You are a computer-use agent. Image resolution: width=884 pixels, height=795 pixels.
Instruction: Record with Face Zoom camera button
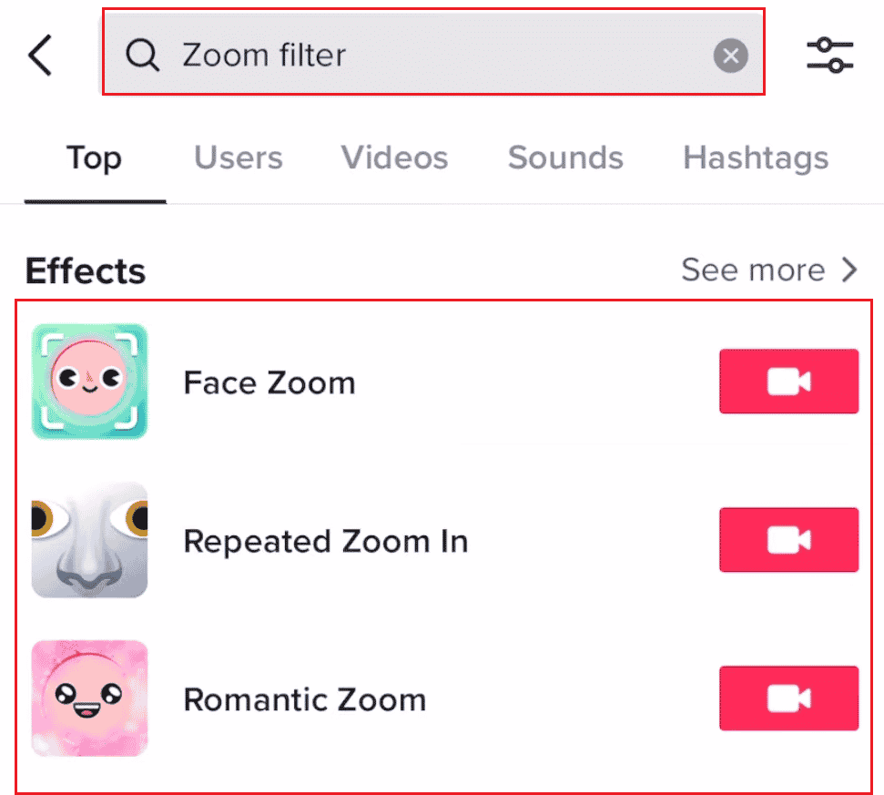788,382
